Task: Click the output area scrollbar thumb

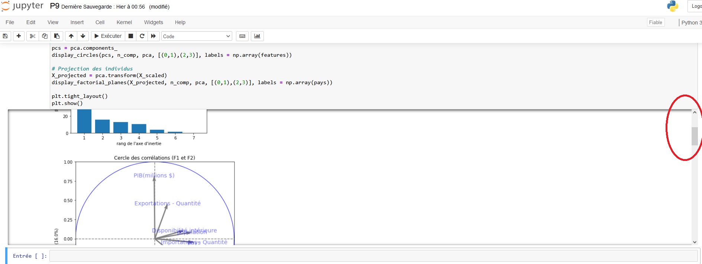Action: [x=694, y=136]
